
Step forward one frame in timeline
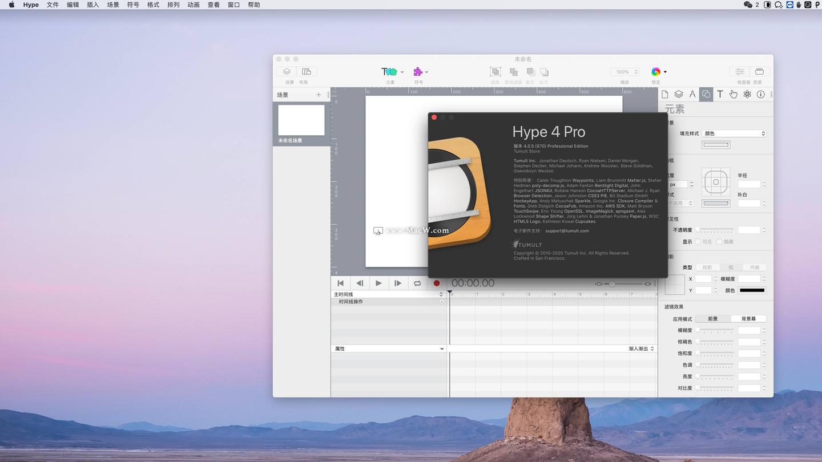[398, 283]
